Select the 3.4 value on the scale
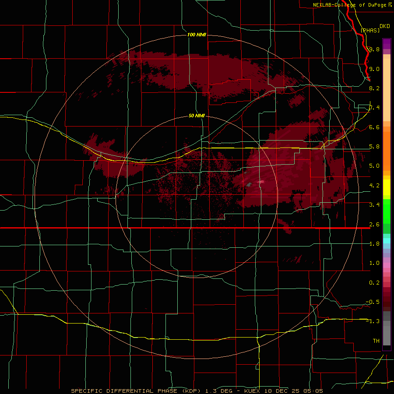394x394 pixels. [x=374, y=205]
